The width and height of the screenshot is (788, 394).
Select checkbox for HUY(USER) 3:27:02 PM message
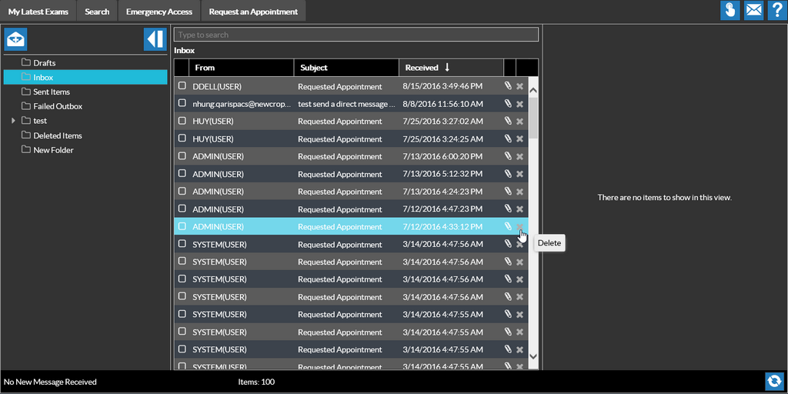[x=182, y=121]
